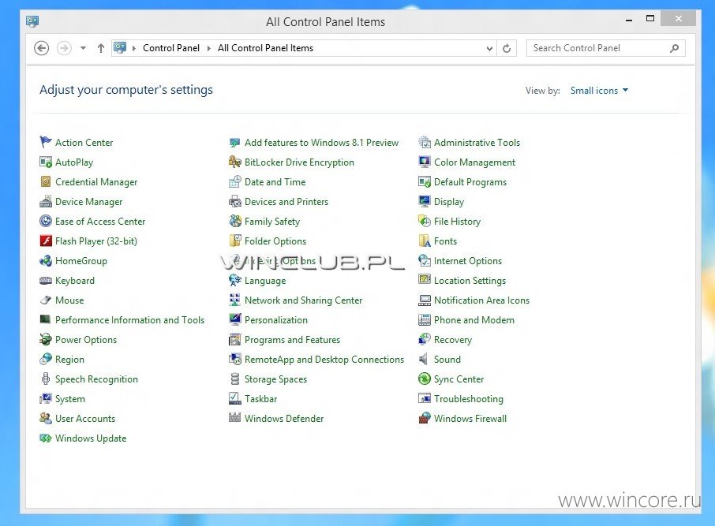This screenshot has width=715, height=526.
Task: Open Internet Options
Action: tap(468, 261)
